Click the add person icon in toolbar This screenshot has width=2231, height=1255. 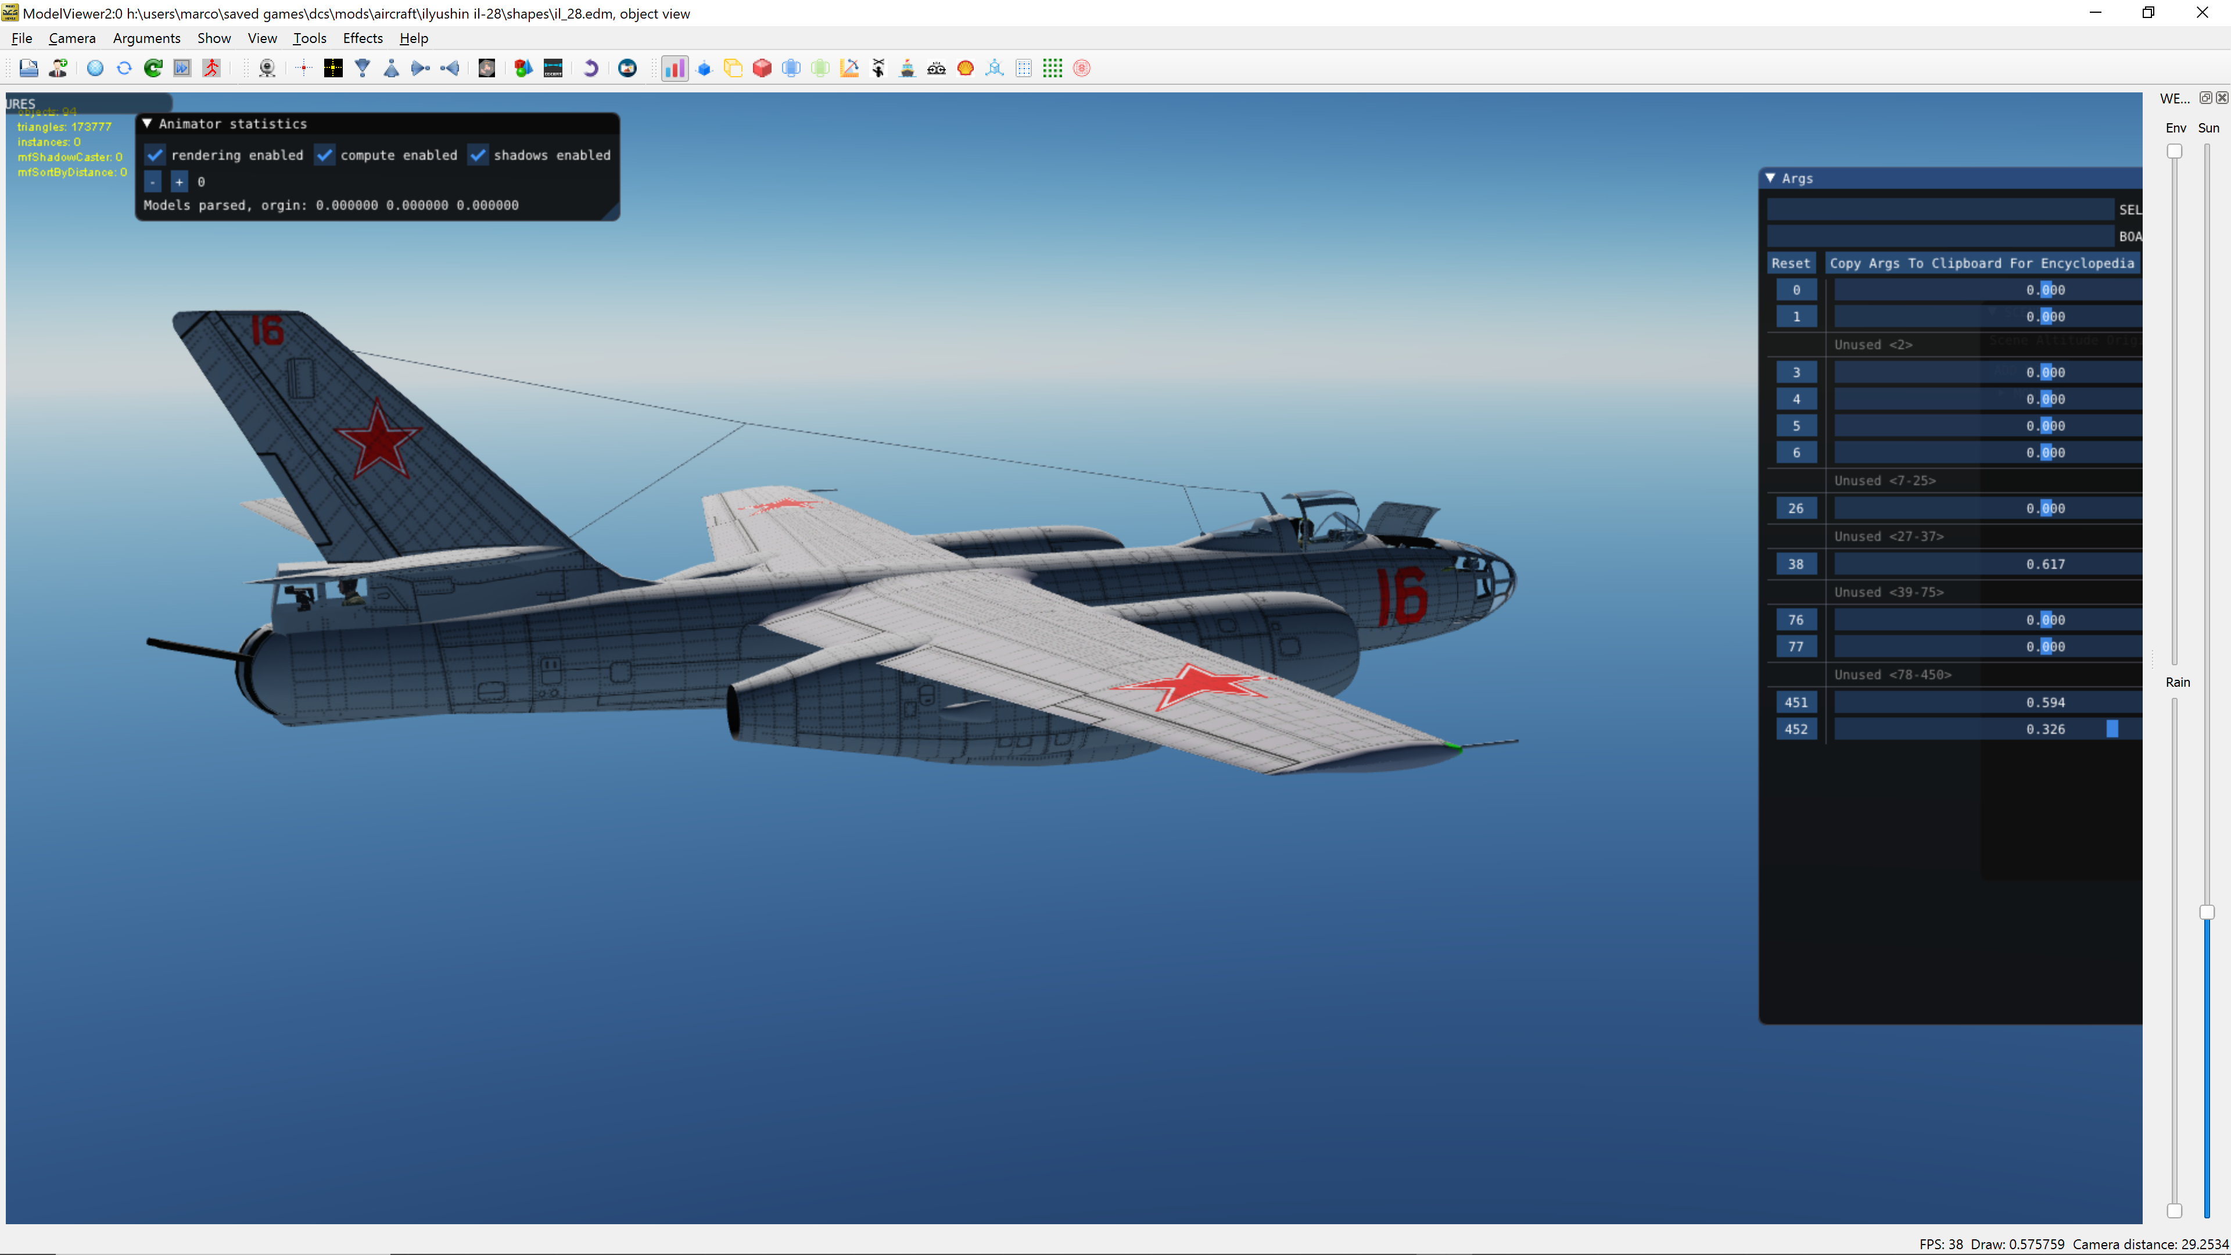coord(58,69)
